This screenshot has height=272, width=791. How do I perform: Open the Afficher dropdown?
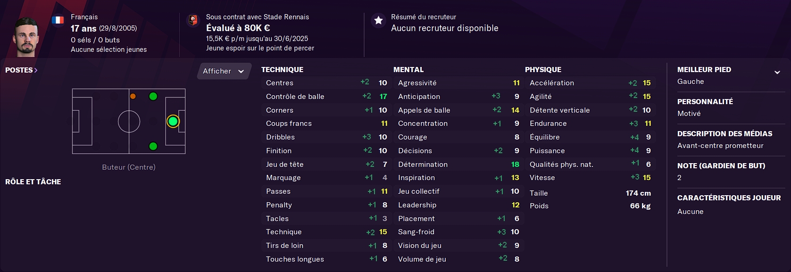[x=224, y=71]
